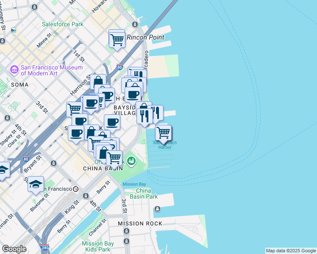Screen dimensions: 317x254
Task: Click the Oracle Park stadium icon
Action: (131, 161)
